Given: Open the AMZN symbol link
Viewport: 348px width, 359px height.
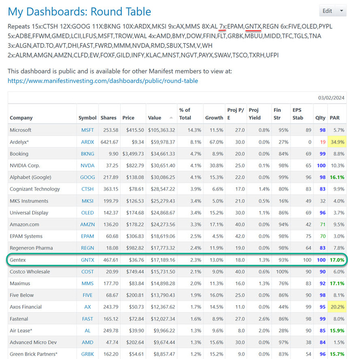Looking at the screenshot, I should pyautogui.click(x=87, y=224).
